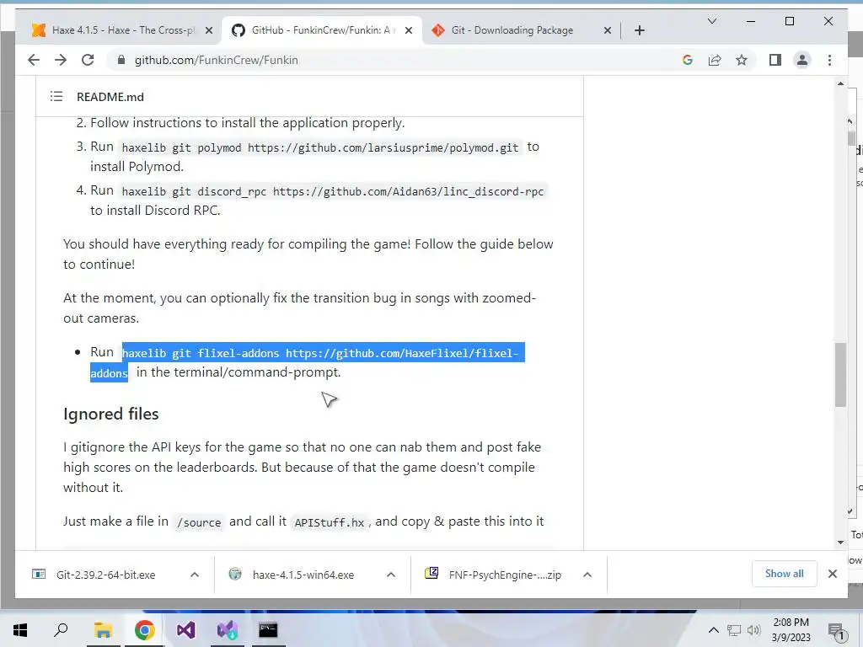The width and height of the screenshot is (863, 647).
Task: Minimize the Chrome window
Action: tap(751, 21)
